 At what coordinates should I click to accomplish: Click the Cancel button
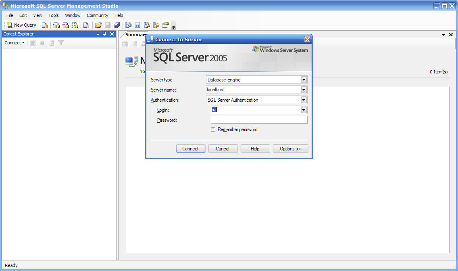click(x=223, y=149)
